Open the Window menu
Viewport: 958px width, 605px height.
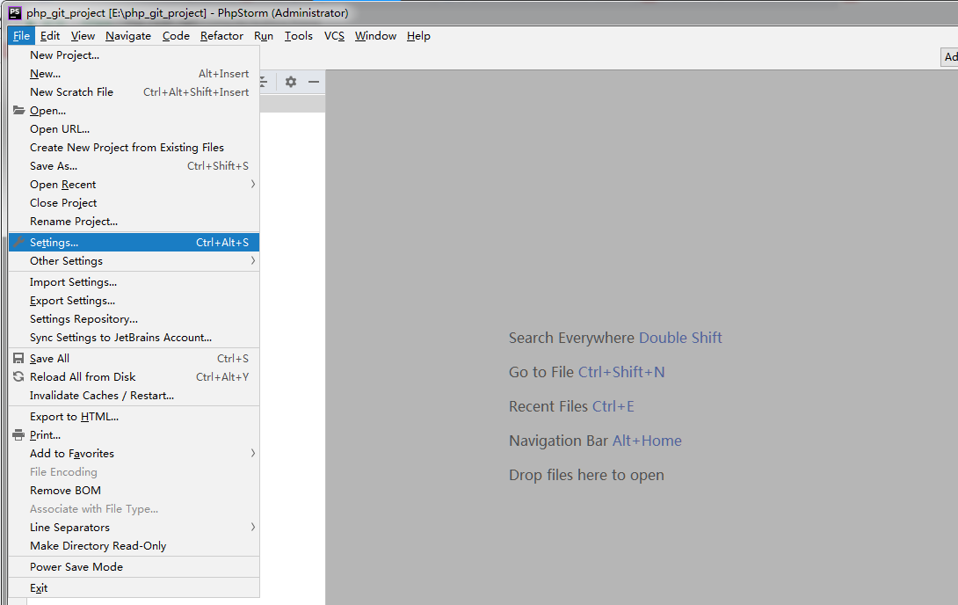point(376,36)
